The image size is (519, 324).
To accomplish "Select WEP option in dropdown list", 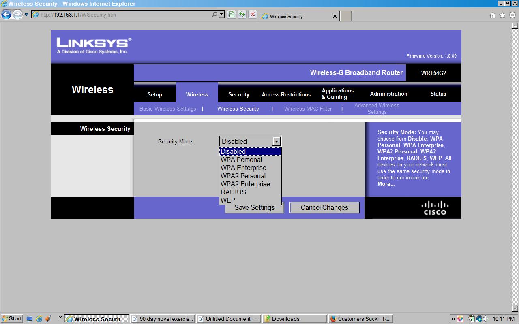I will (x=228, y=200).
